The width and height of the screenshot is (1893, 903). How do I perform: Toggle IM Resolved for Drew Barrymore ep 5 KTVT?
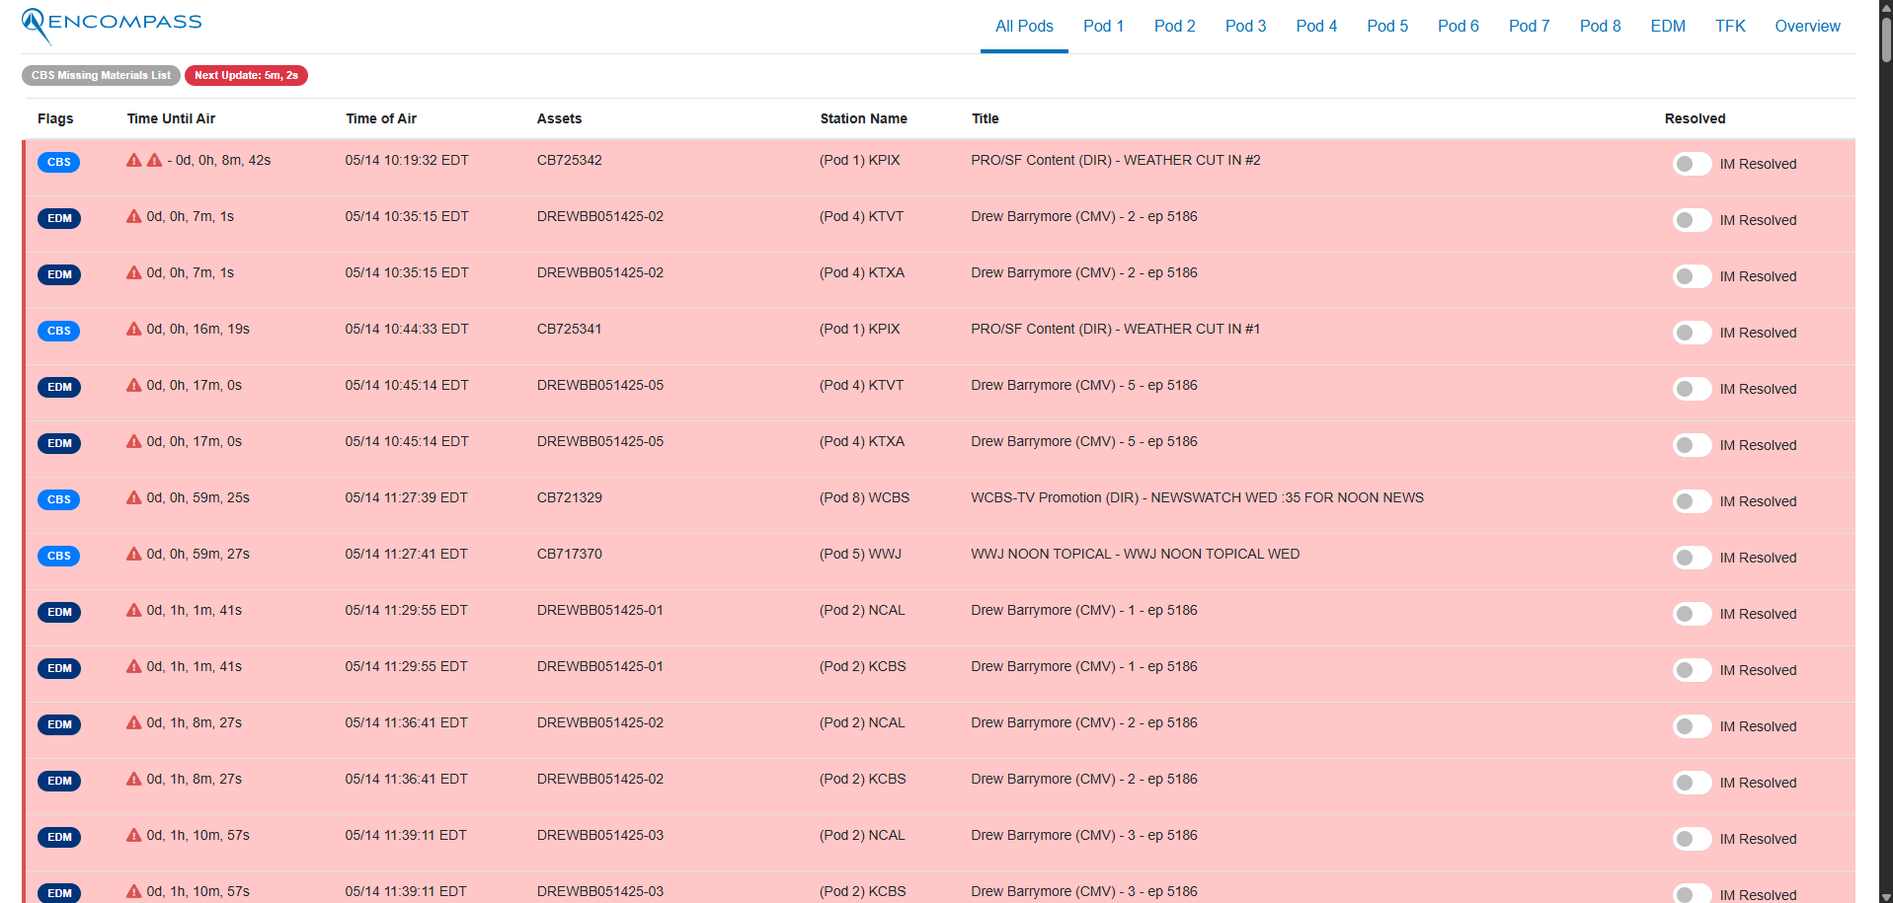point(1692,389)
